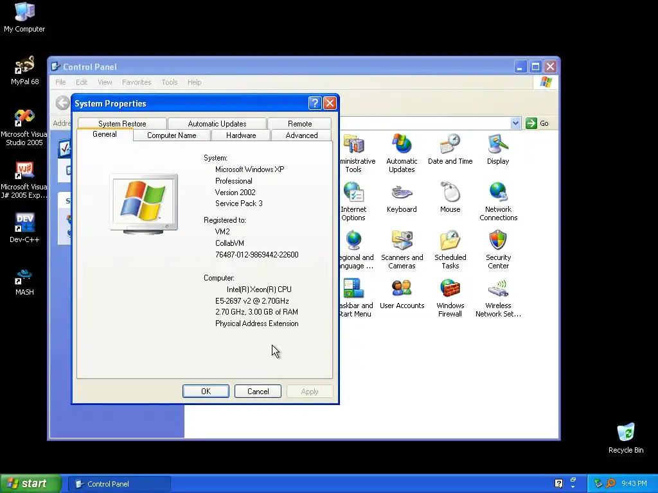
Task: Select MyPal 68 desktop shortcut
Action: (x=24, y=70)
